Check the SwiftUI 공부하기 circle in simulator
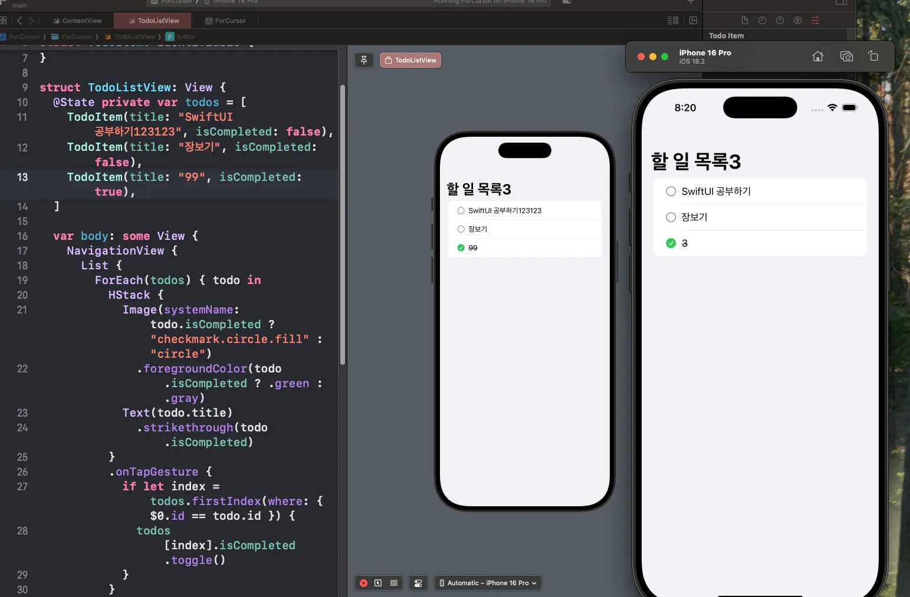The height and width of the screenshot is (597, 910). coord(671,192)
